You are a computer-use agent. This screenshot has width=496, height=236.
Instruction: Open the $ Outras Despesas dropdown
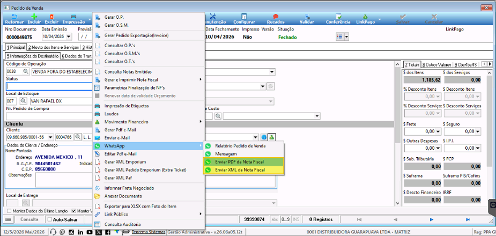coord(438,147)
